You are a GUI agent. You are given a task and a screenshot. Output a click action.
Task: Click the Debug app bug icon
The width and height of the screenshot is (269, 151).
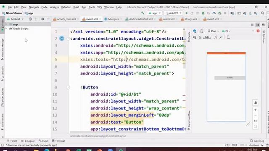pos(203,13)
